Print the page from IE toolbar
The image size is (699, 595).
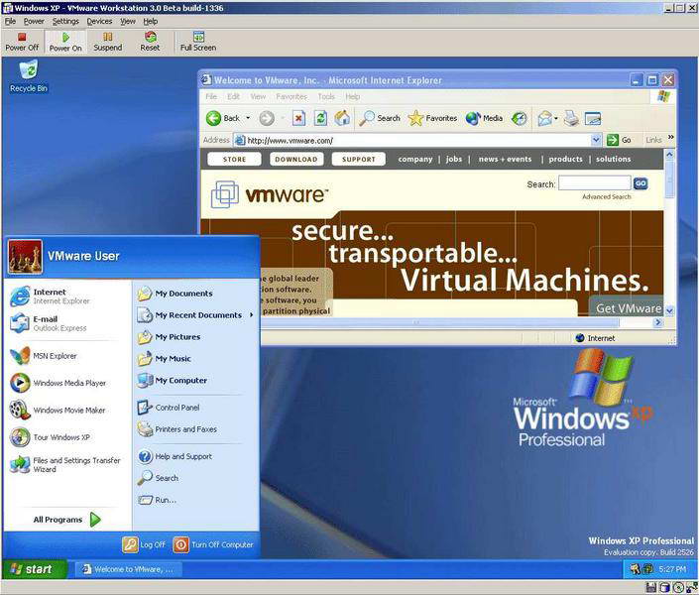[571, 118]
